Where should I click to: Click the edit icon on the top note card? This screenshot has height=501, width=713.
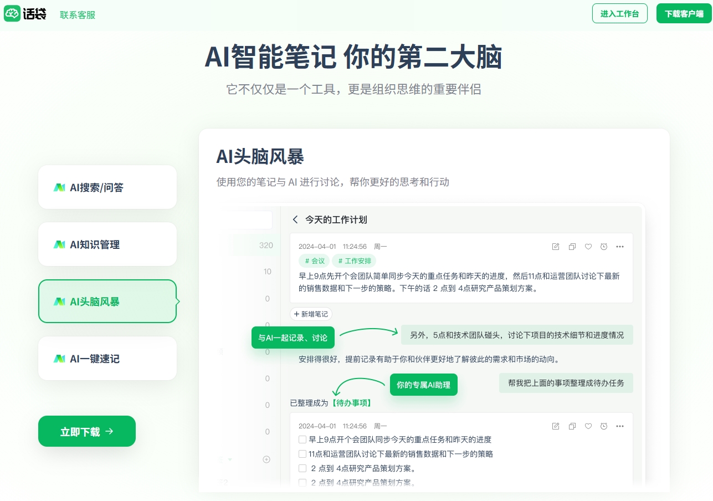tap(556, 247)
